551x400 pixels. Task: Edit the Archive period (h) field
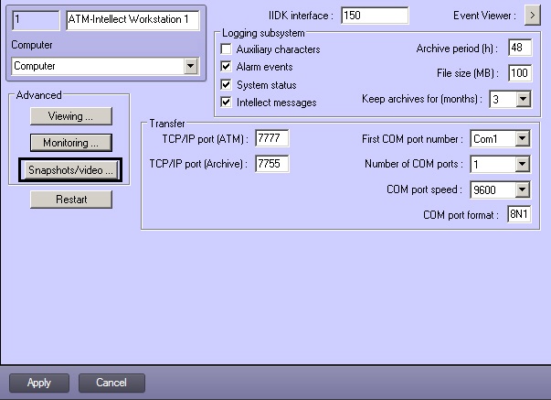520,48
